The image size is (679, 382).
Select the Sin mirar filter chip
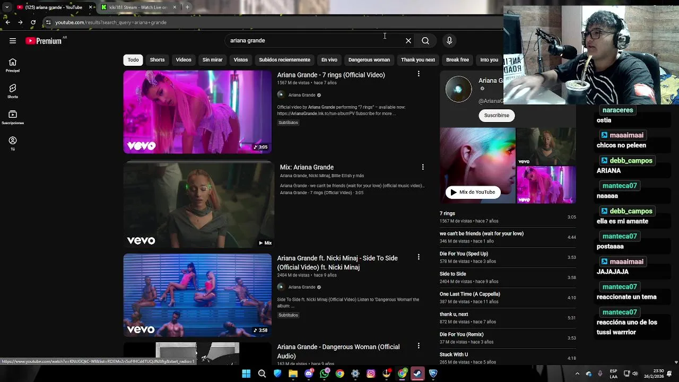coord(212,60)
